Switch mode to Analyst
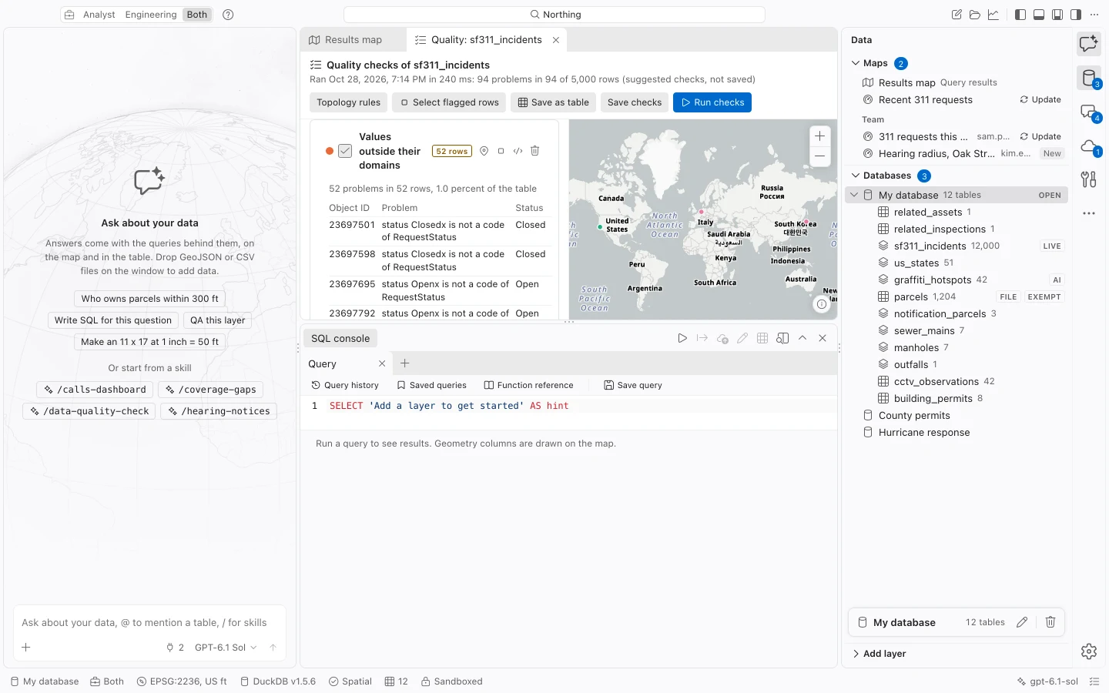 click(99, 15)
